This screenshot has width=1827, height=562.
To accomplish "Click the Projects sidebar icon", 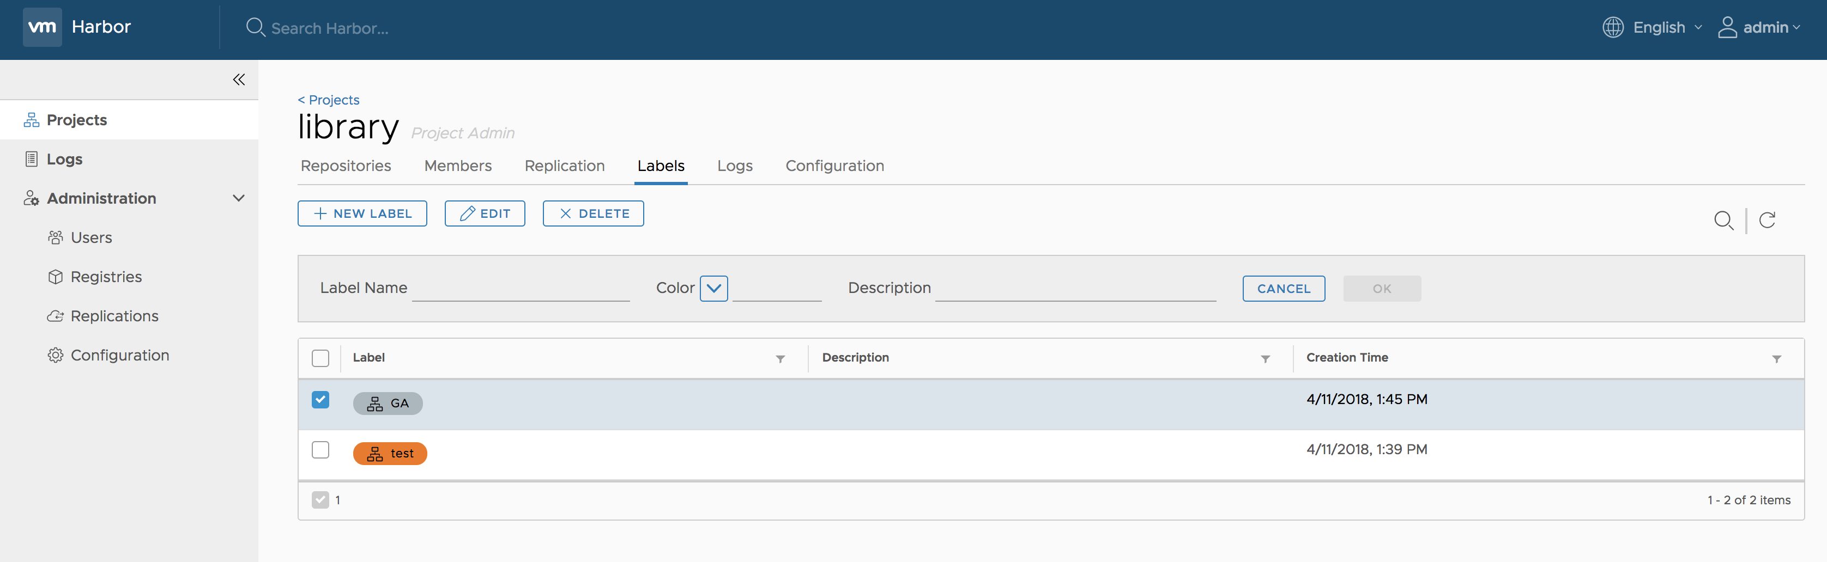I will click(x=31, y=120).
